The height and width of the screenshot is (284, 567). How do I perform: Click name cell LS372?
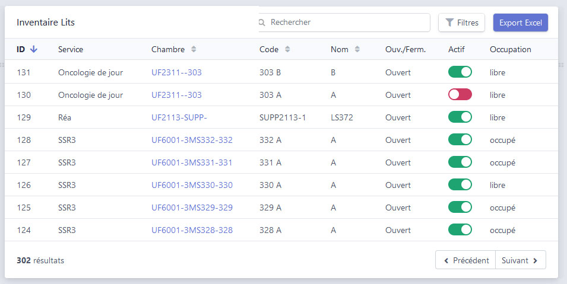[x=342, y=117]
